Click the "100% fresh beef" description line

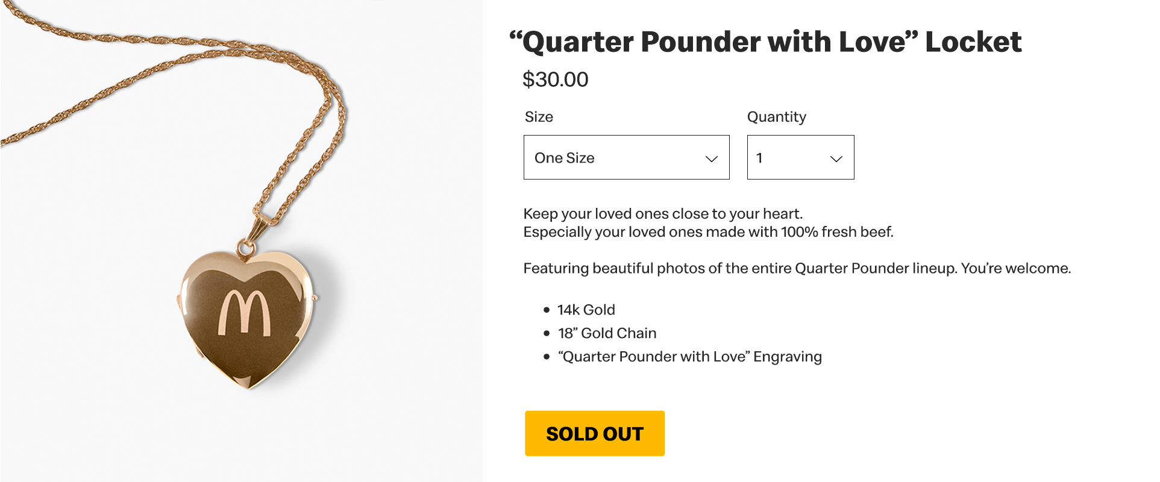(708, 232)
